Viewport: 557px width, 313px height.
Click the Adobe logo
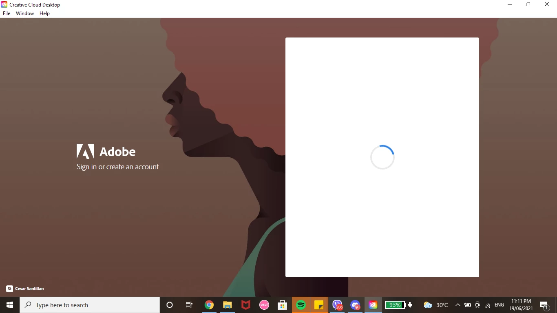point(106,151)
